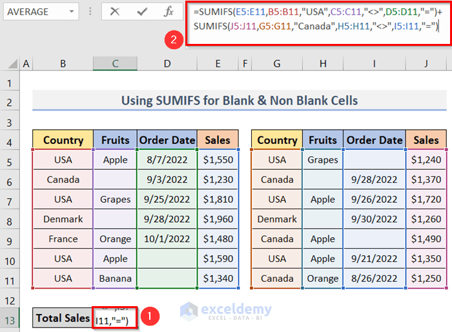Screen dimensions: 452x332
Task: Click the cell with sales $1,230
Action: pyautogui.click(x=218, y=180)
